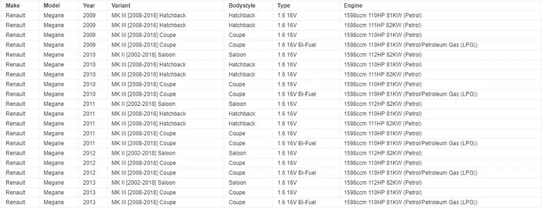Click the first row's Megane model cell

click(x=54, y=16)
